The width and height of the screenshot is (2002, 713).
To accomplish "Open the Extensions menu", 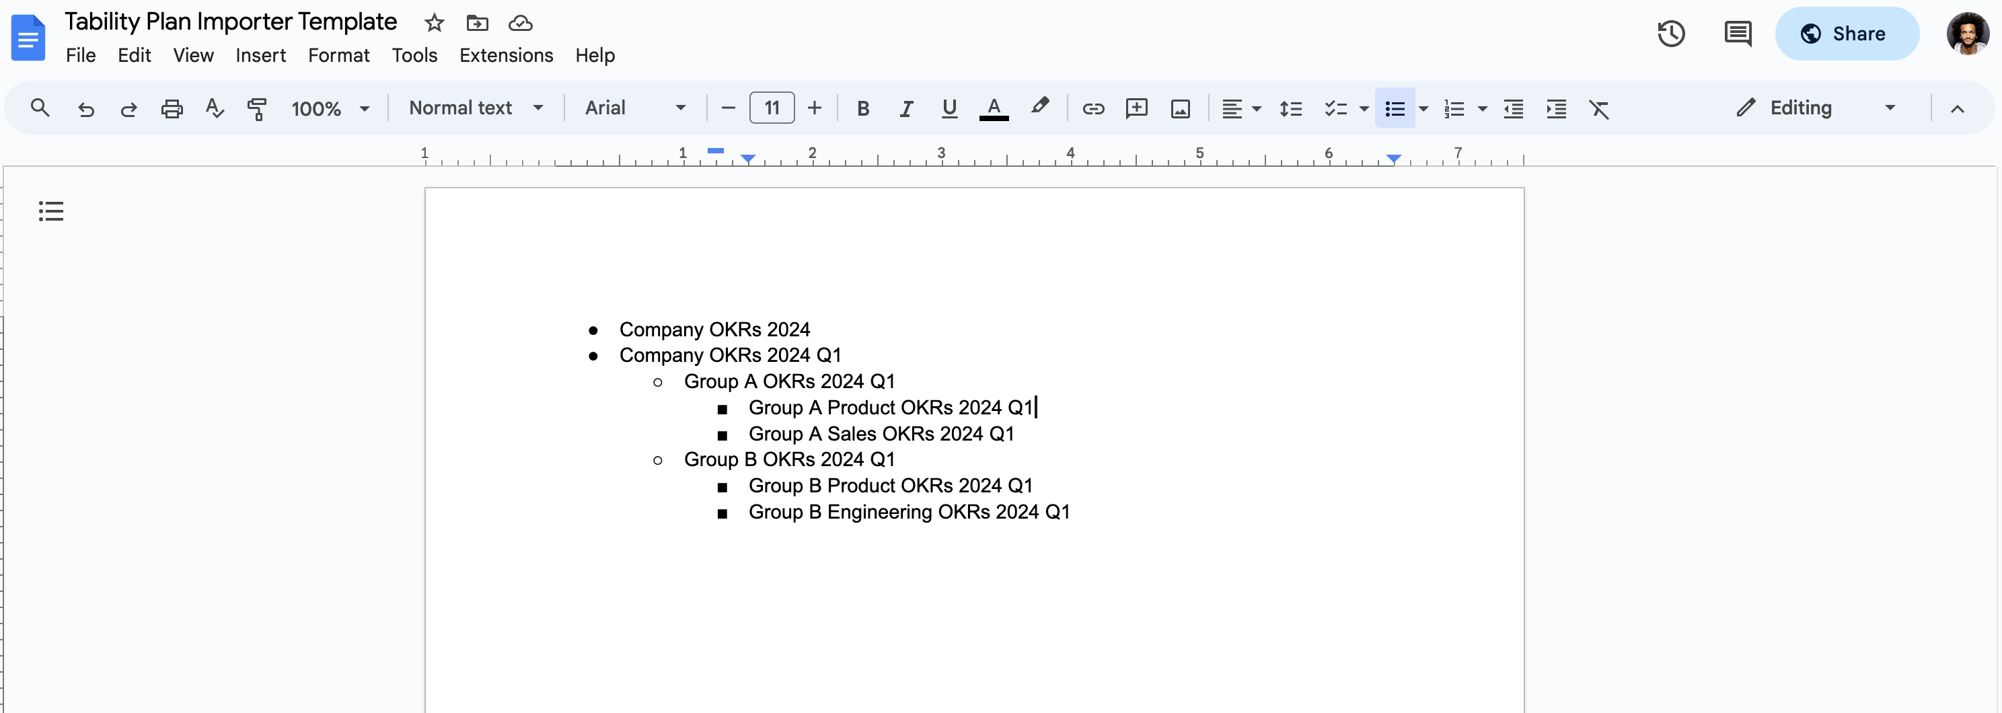I will tap(506, 55).
